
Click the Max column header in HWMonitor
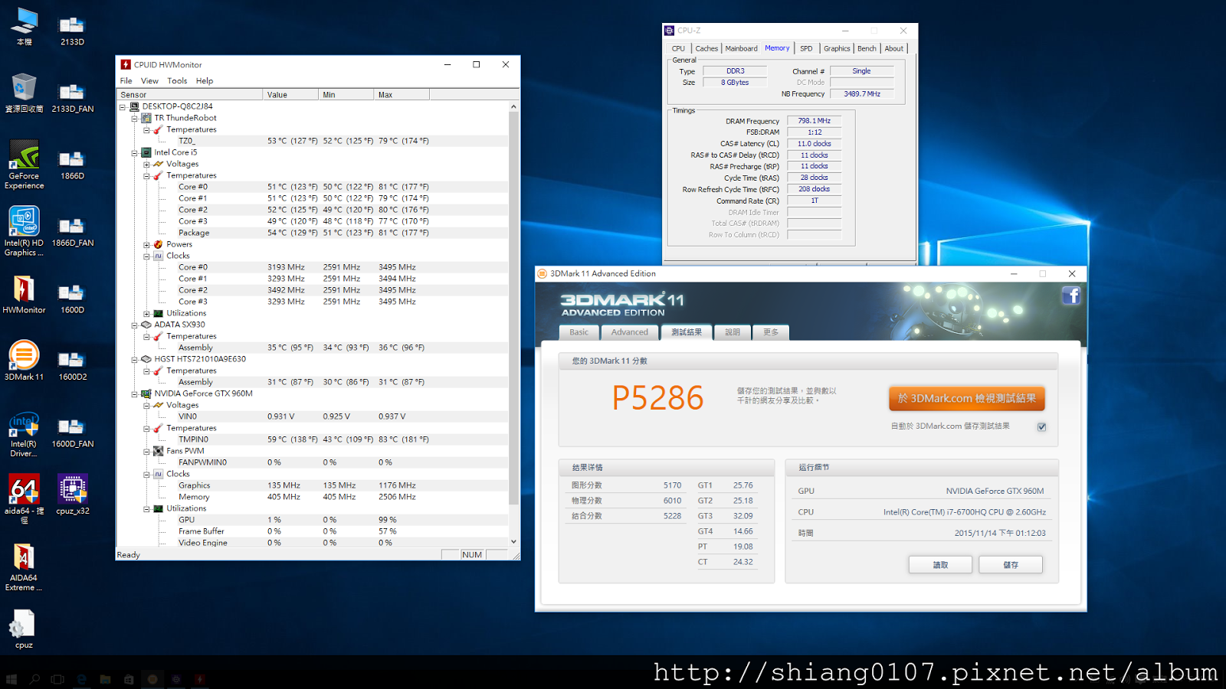pos(402,95)
